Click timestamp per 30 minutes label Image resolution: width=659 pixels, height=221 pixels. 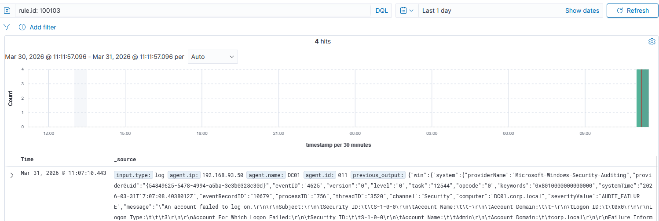tap(338, 145)
